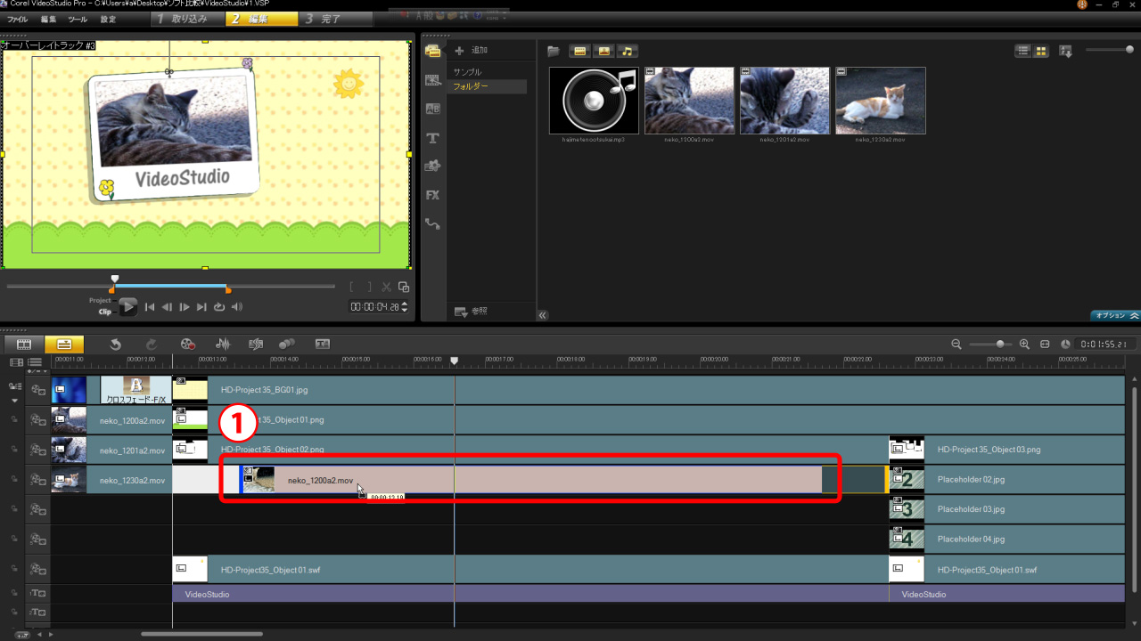
Task: Open the Title (T) library panel
Action: (433, 138)
